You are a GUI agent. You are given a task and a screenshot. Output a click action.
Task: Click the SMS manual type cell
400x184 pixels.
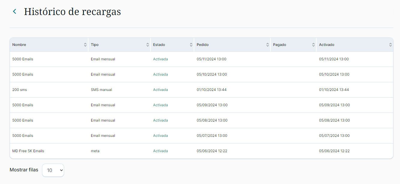click(x=101, y=90)
